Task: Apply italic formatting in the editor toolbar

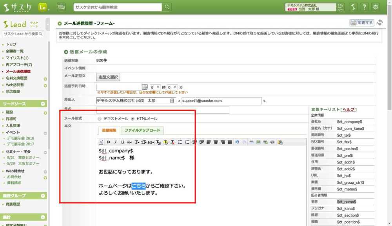Action: 116,142
